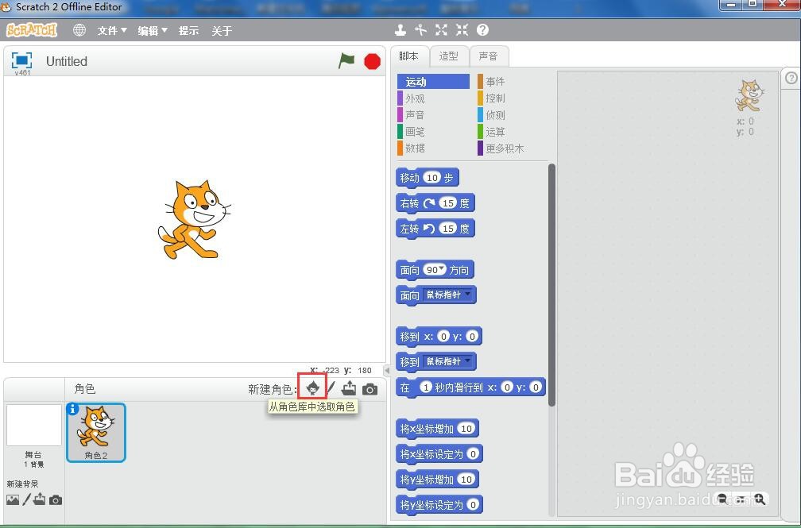Paint a new sprite with brush icon
The image size is (801, 528).
click(331, 388)
